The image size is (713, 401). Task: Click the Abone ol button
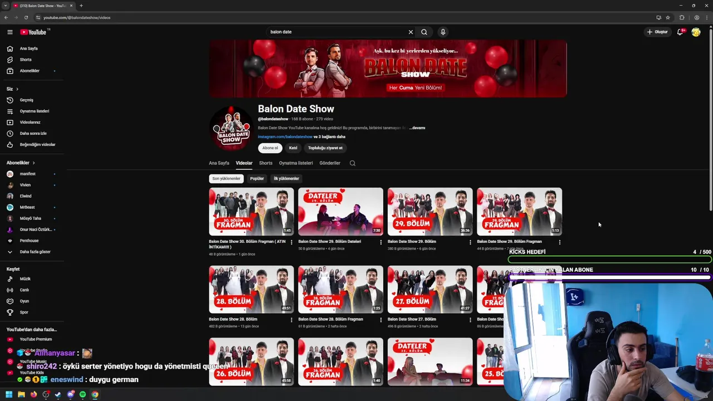pyautogui.click(x=270, y=148)
